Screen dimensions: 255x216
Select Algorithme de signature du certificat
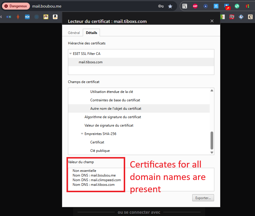pyautogui.click(x=139, y=117)
